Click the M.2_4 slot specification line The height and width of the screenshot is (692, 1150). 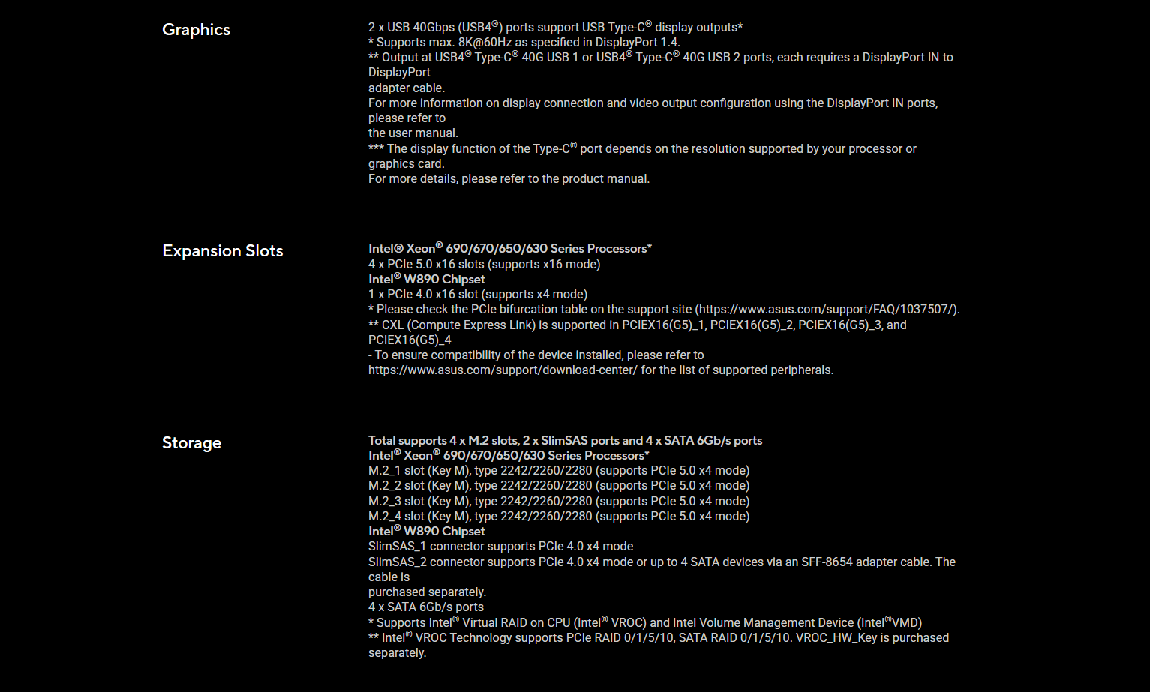tap(558, 517)
